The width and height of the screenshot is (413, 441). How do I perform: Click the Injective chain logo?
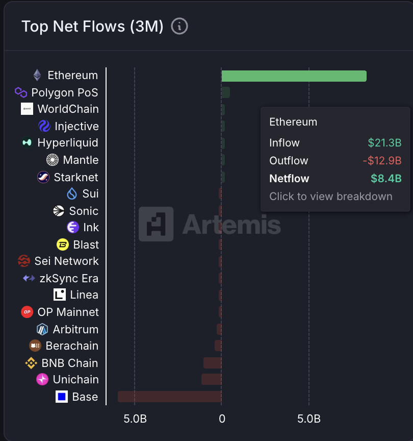pyautogui.click(x=44, y=126)
